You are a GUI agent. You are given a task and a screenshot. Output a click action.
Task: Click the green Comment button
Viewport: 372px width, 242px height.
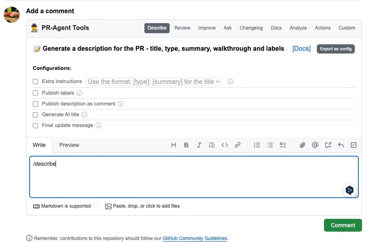(x=343, y=225)
